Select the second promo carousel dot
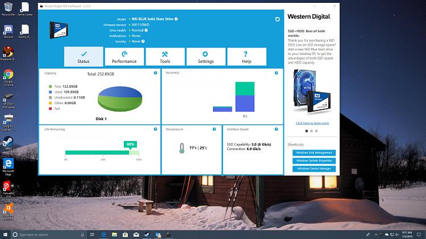The height and width of the screenshot is (239, 426). click(x=312, y=131)
